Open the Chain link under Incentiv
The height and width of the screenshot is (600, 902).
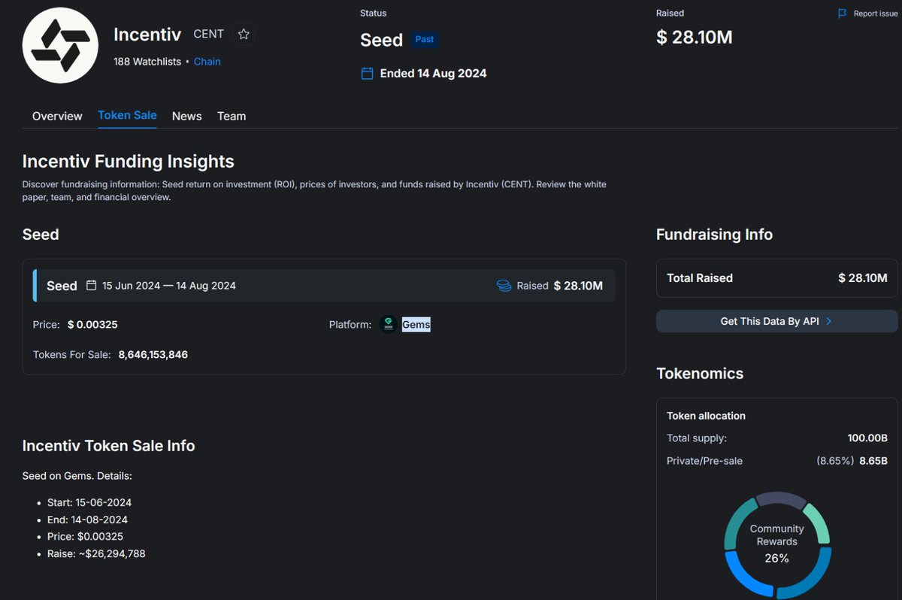click(x=207, y=62)
